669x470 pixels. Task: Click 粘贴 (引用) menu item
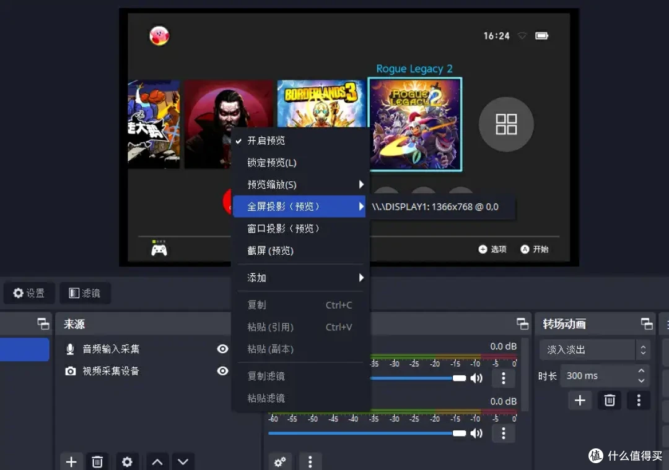click(x=300, y=327)
